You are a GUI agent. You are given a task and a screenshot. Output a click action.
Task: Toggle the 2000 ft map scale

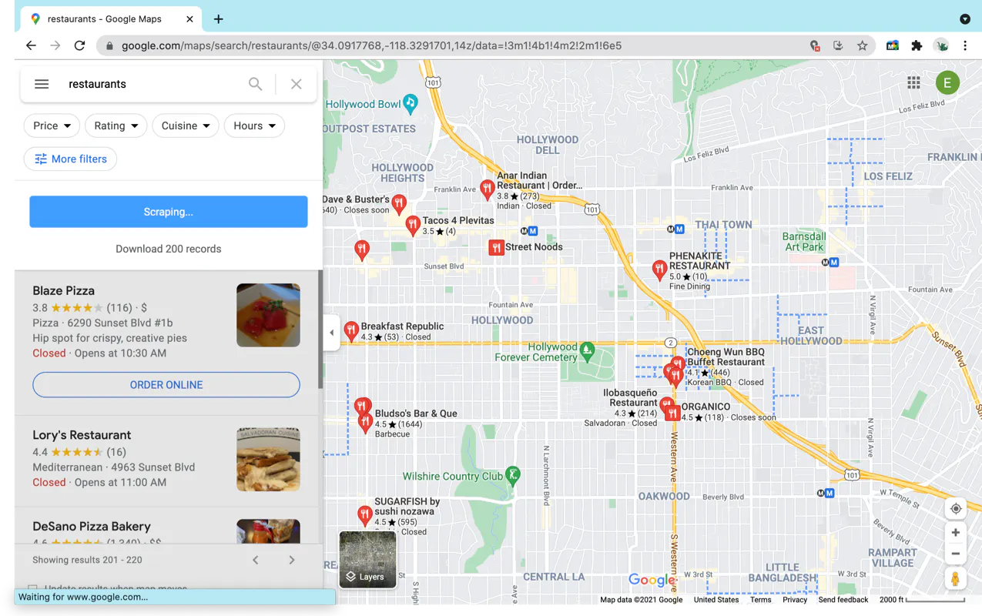922,600
